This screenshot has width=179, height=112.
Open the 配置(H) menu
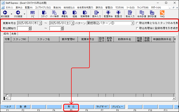click(x=29, y=7)
